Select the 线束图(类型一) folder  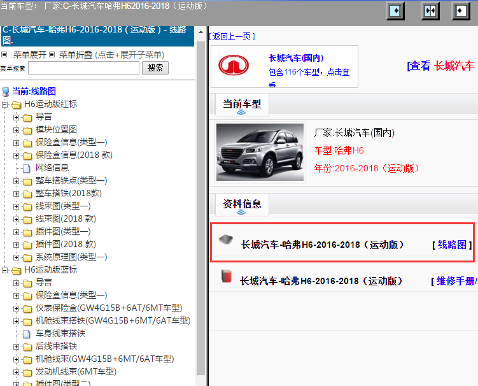63,206
